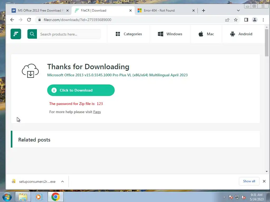Screen dimensions: 270x202
Task: Open the tab search dropdown arrow
Action: pyautogui.click(x=238, y=11)
